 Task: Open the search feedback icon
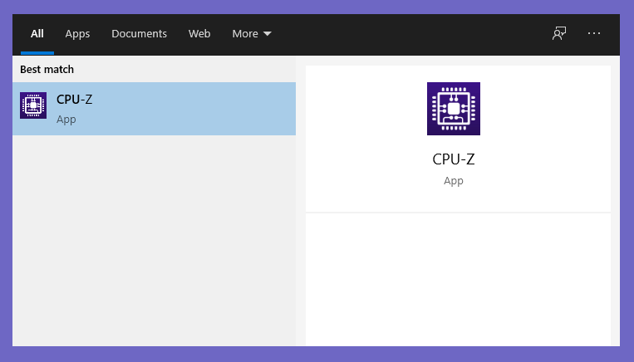(x=559, y=33)
